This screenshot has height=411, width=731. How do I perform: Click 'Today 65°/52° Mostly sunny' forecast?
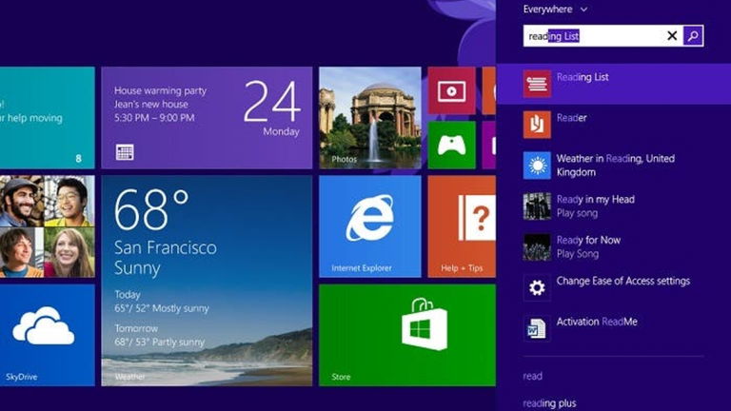click(161, 302)
